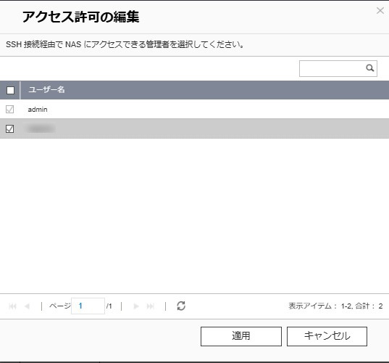Go to next page arrow
Viewport: 389px width, 363px height.
pyautogui.click(x=136, y=306)
